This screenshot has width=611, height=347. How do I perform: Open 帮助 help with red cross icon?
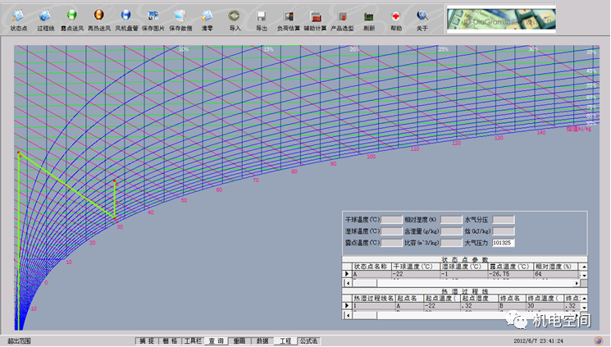396,21
